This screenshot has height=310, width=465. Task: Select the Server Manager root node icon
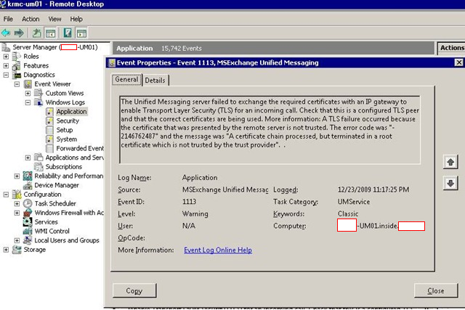[x=6, y=47]
